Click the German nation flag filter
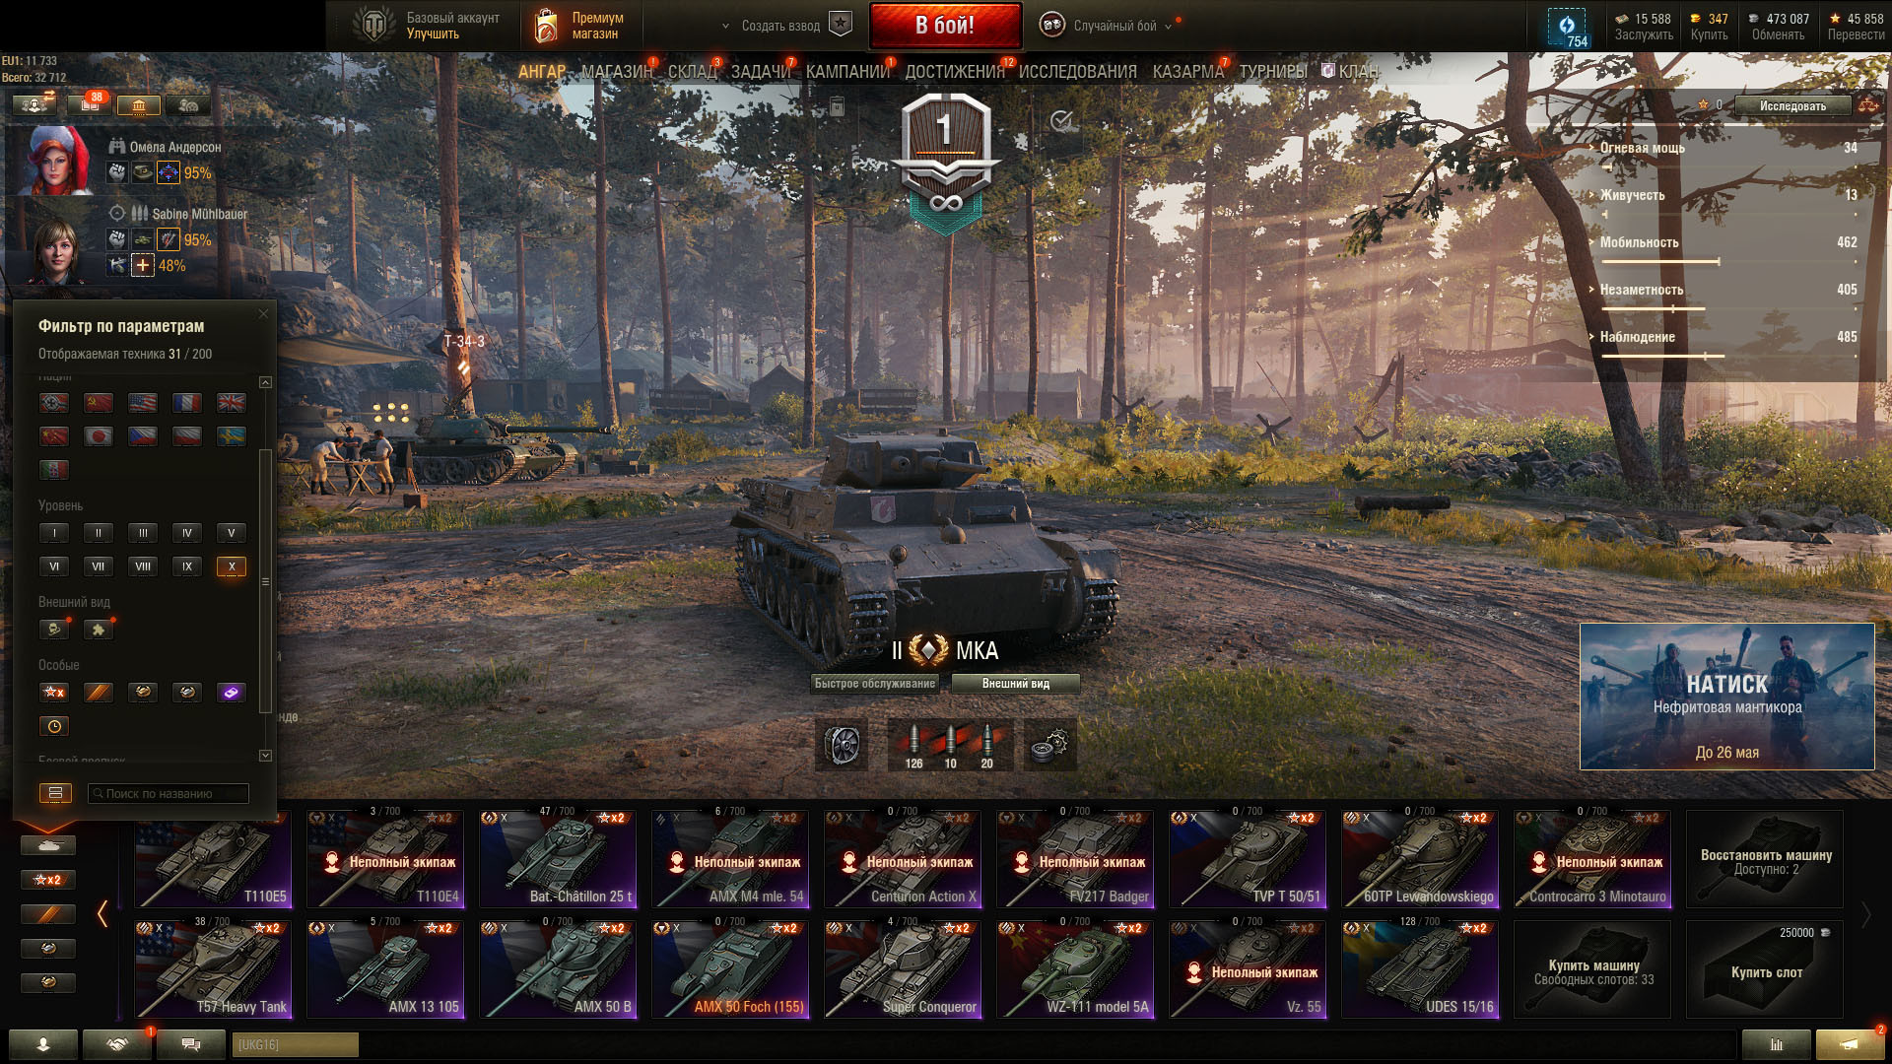 click(54, 403)
